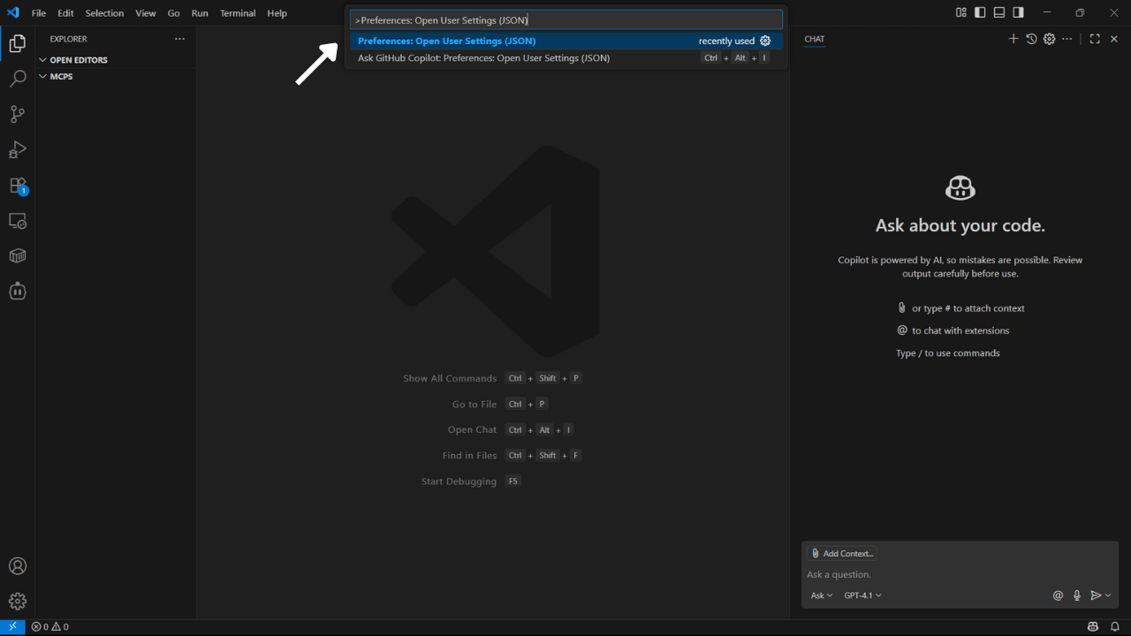Open the Manage gear in activity bar
This screenshot has height=636, width=1131.
(x=17, y=602)
